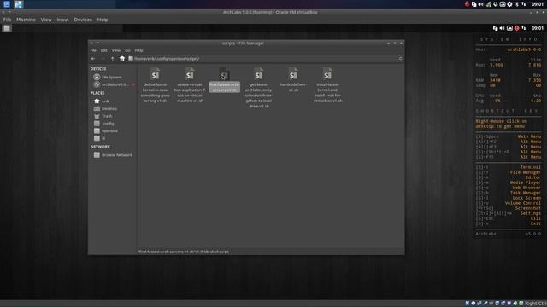This screenshot has width=547, height=307.
Task: Open the File Manager Go menu
Action: click(127, 50)
